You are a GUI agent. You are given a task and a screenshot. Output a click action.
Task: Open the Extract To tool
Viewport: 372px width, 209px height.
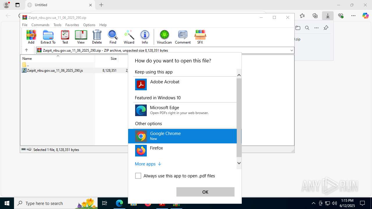48,37
